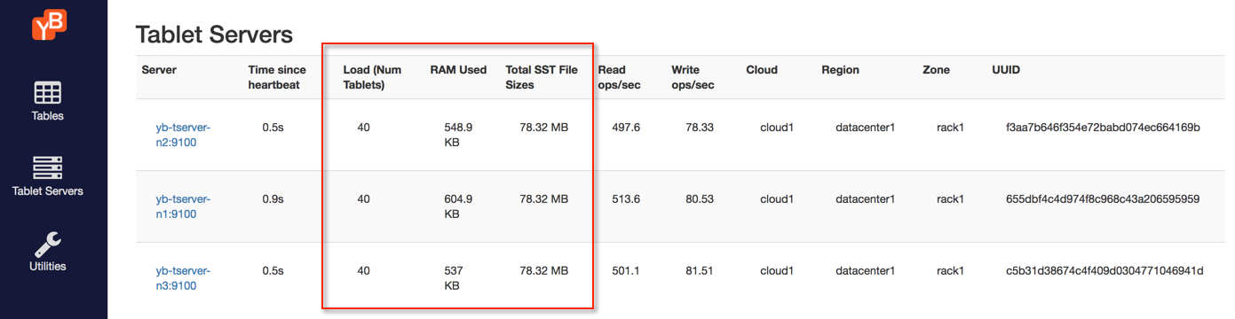Image resolution: width=1235 pixels, height=319 pixels.
Task: Select UUID 655dbf4c4d974f8c968c43a206595959
Action: click(x=1103, y=199)
